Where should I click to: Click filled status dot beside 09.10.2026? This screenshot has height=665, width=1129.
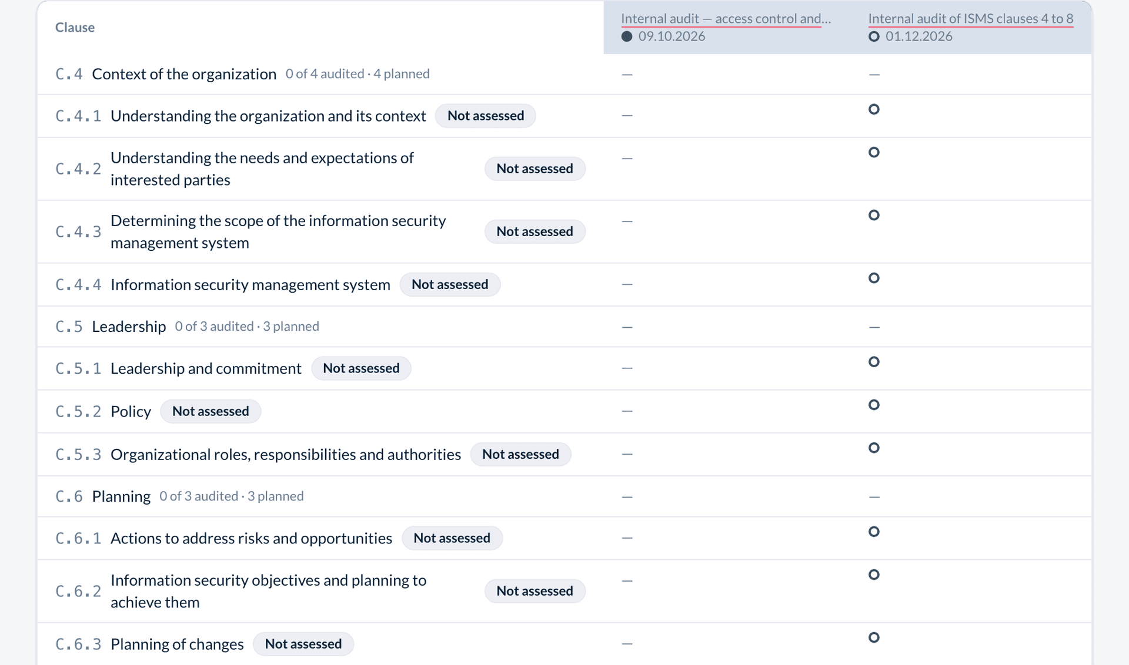[x=627, y=36]
